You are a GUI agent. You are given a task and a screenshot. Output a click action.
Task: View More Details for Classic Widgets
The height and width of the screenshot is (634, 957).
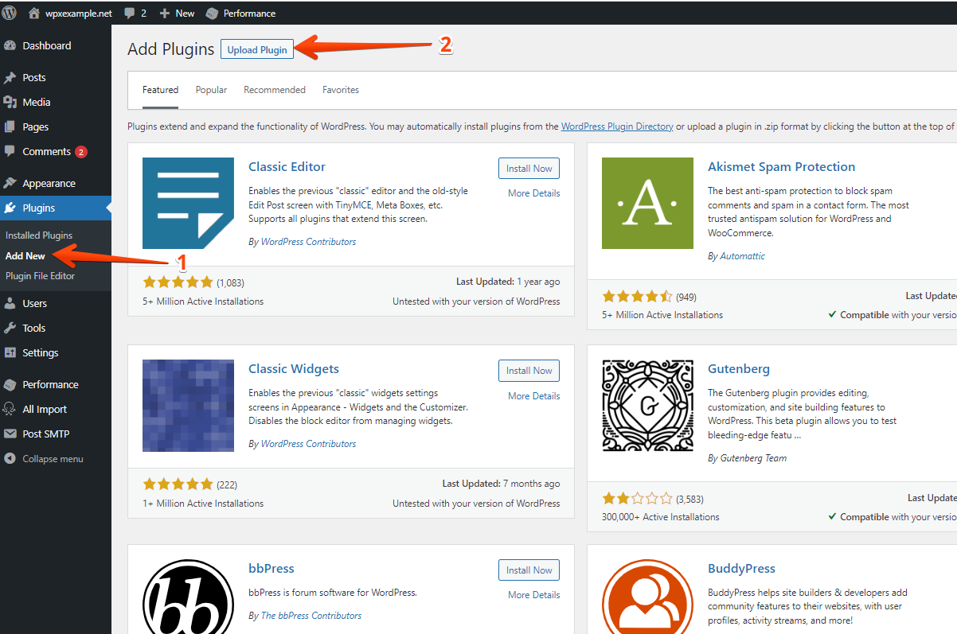[534, 396]
